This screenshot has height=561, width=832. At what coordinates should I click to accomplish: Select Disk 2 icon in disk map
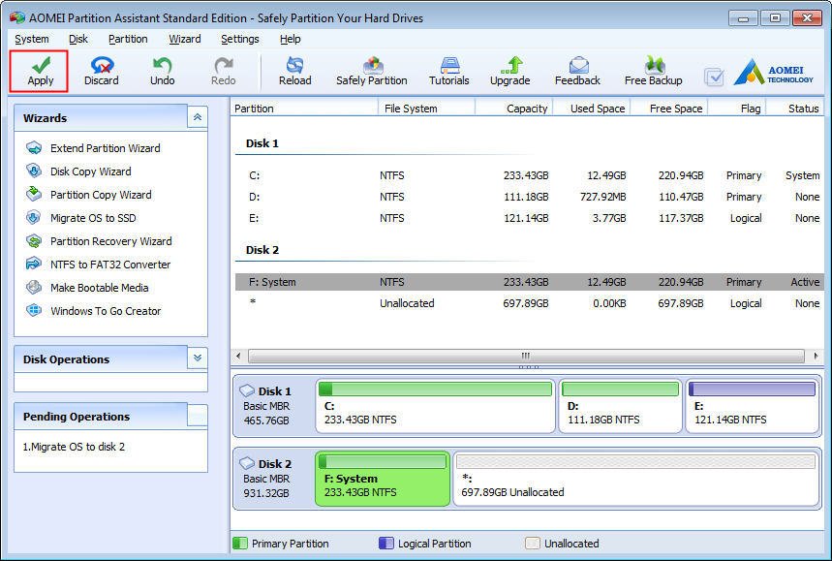[x=247, y=464]
